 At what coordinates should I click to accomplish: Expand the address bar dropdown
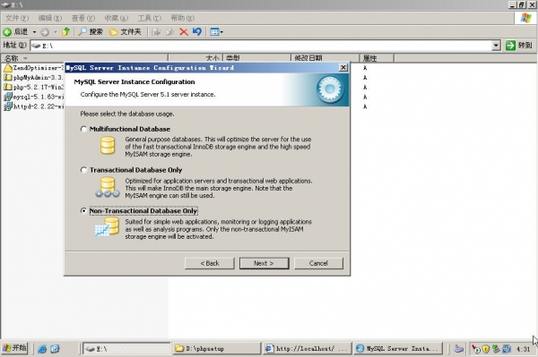(496, 46)
